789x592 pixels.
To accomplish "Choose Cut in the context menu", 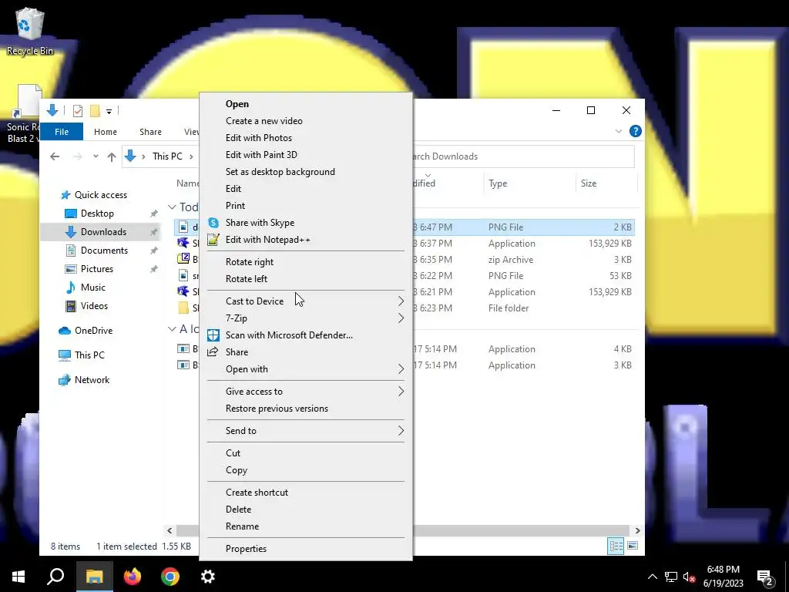I will point(306,453).
